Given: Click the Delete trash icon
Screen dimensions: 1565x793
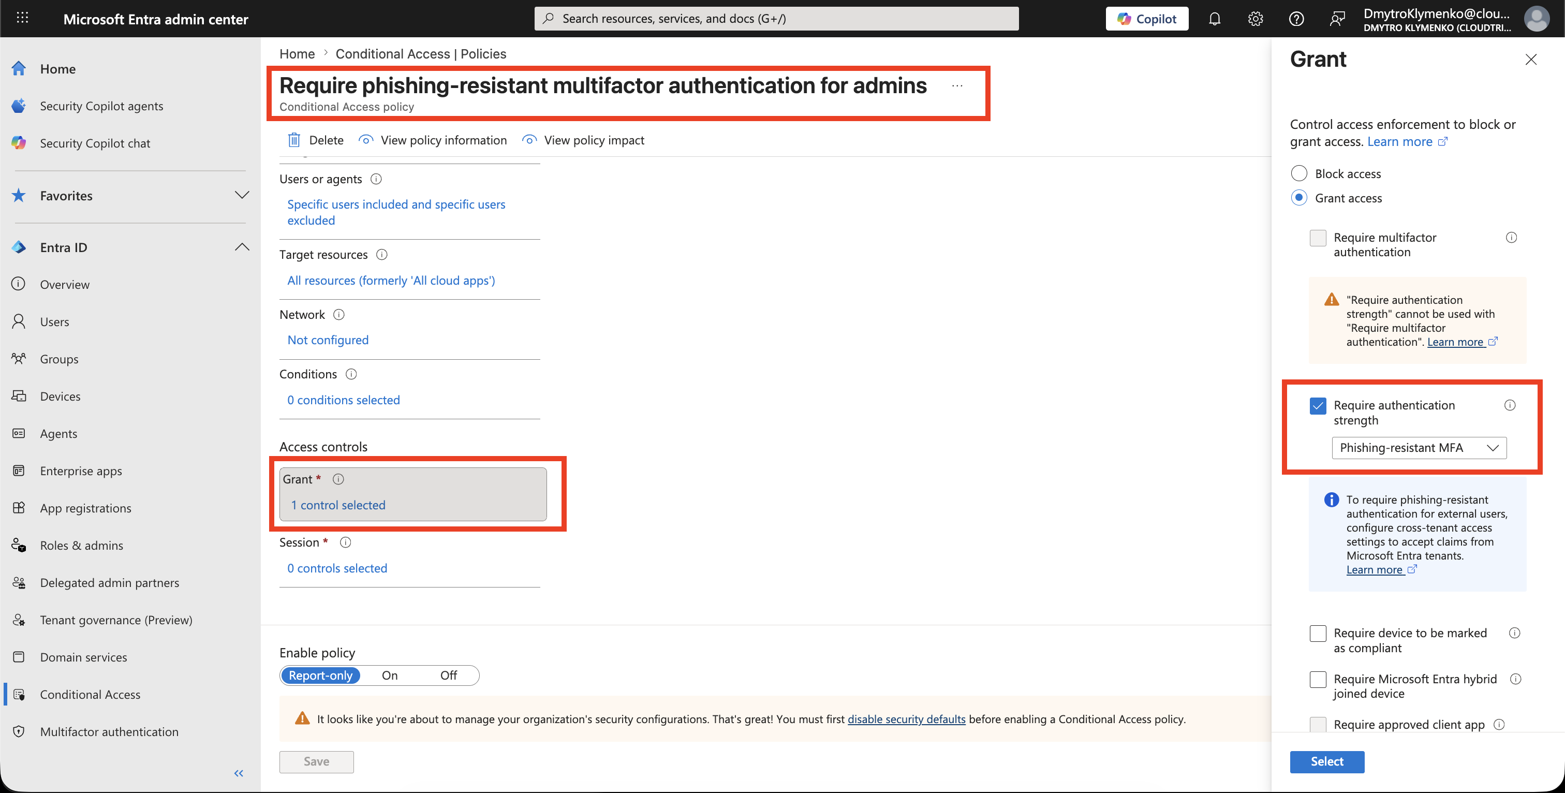Looking at the screenshot, I should [x=294, y=140].
